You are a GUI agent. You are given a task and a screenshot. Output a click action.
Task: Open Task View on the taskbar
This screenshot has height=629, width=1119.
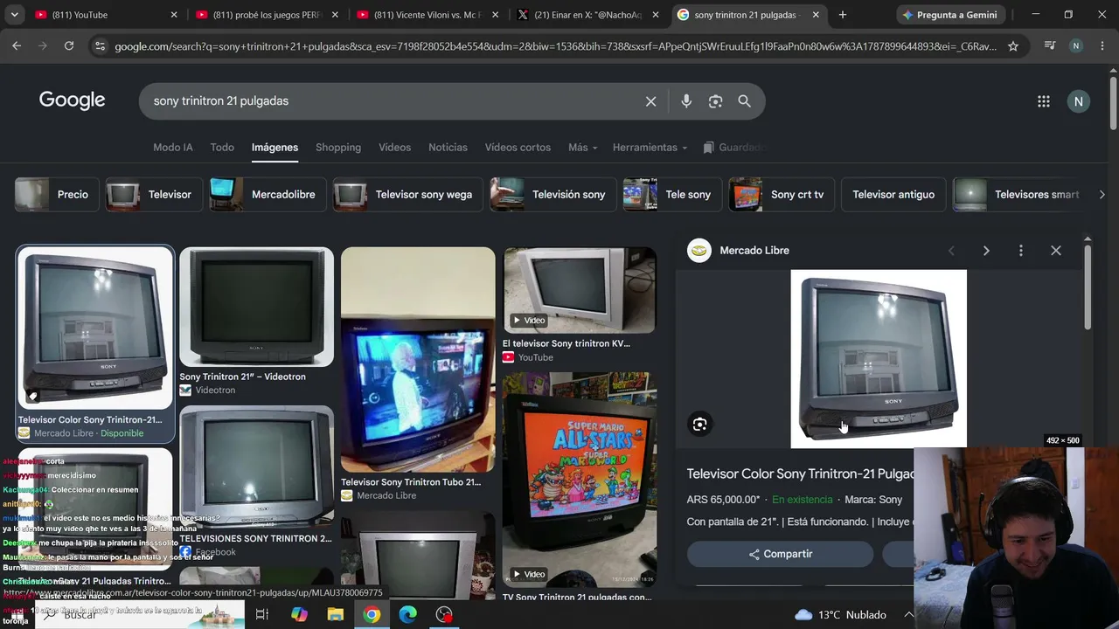click(261, 615)
